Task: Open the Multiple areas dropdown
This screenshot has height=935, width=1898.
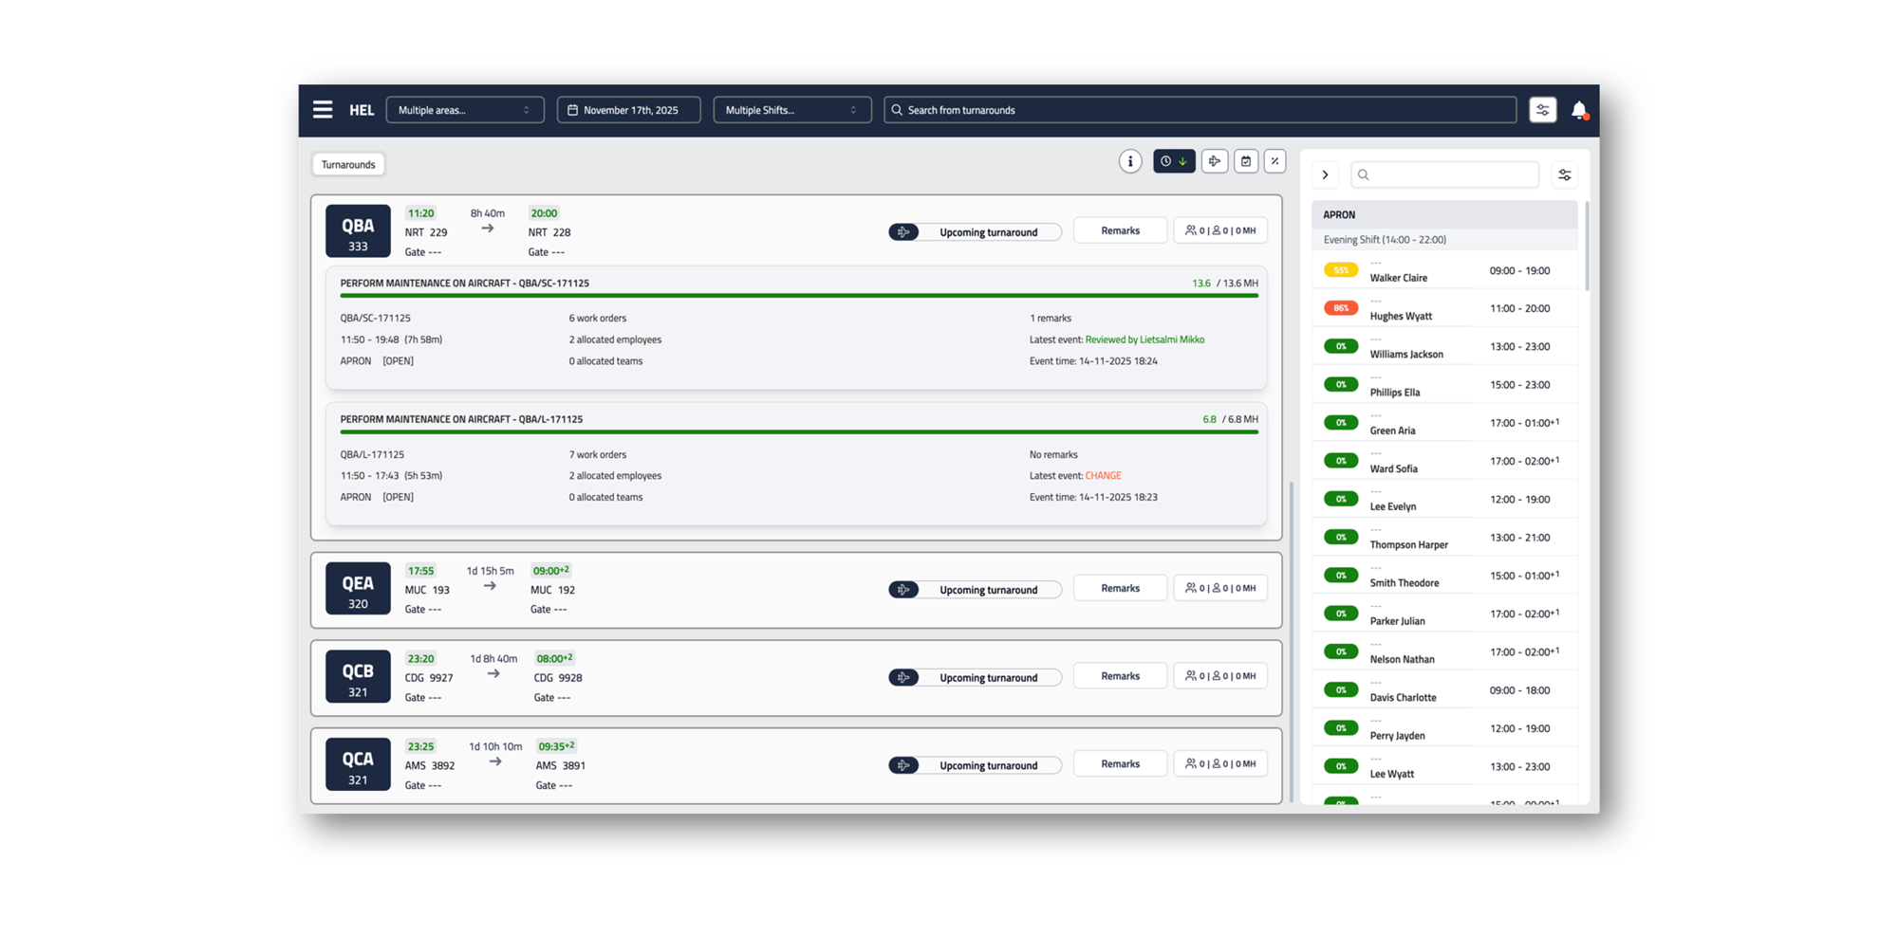Action: (464, 110)
